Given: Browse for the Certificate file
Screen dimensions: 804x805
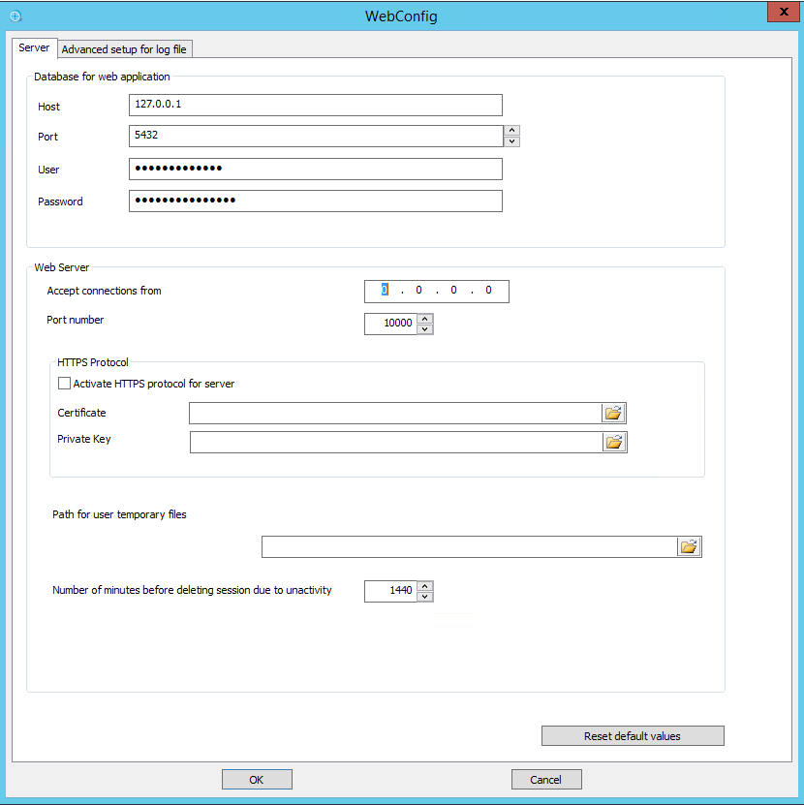Looking at the screenshot, I should pyautogui.click(x=613, y=414).
